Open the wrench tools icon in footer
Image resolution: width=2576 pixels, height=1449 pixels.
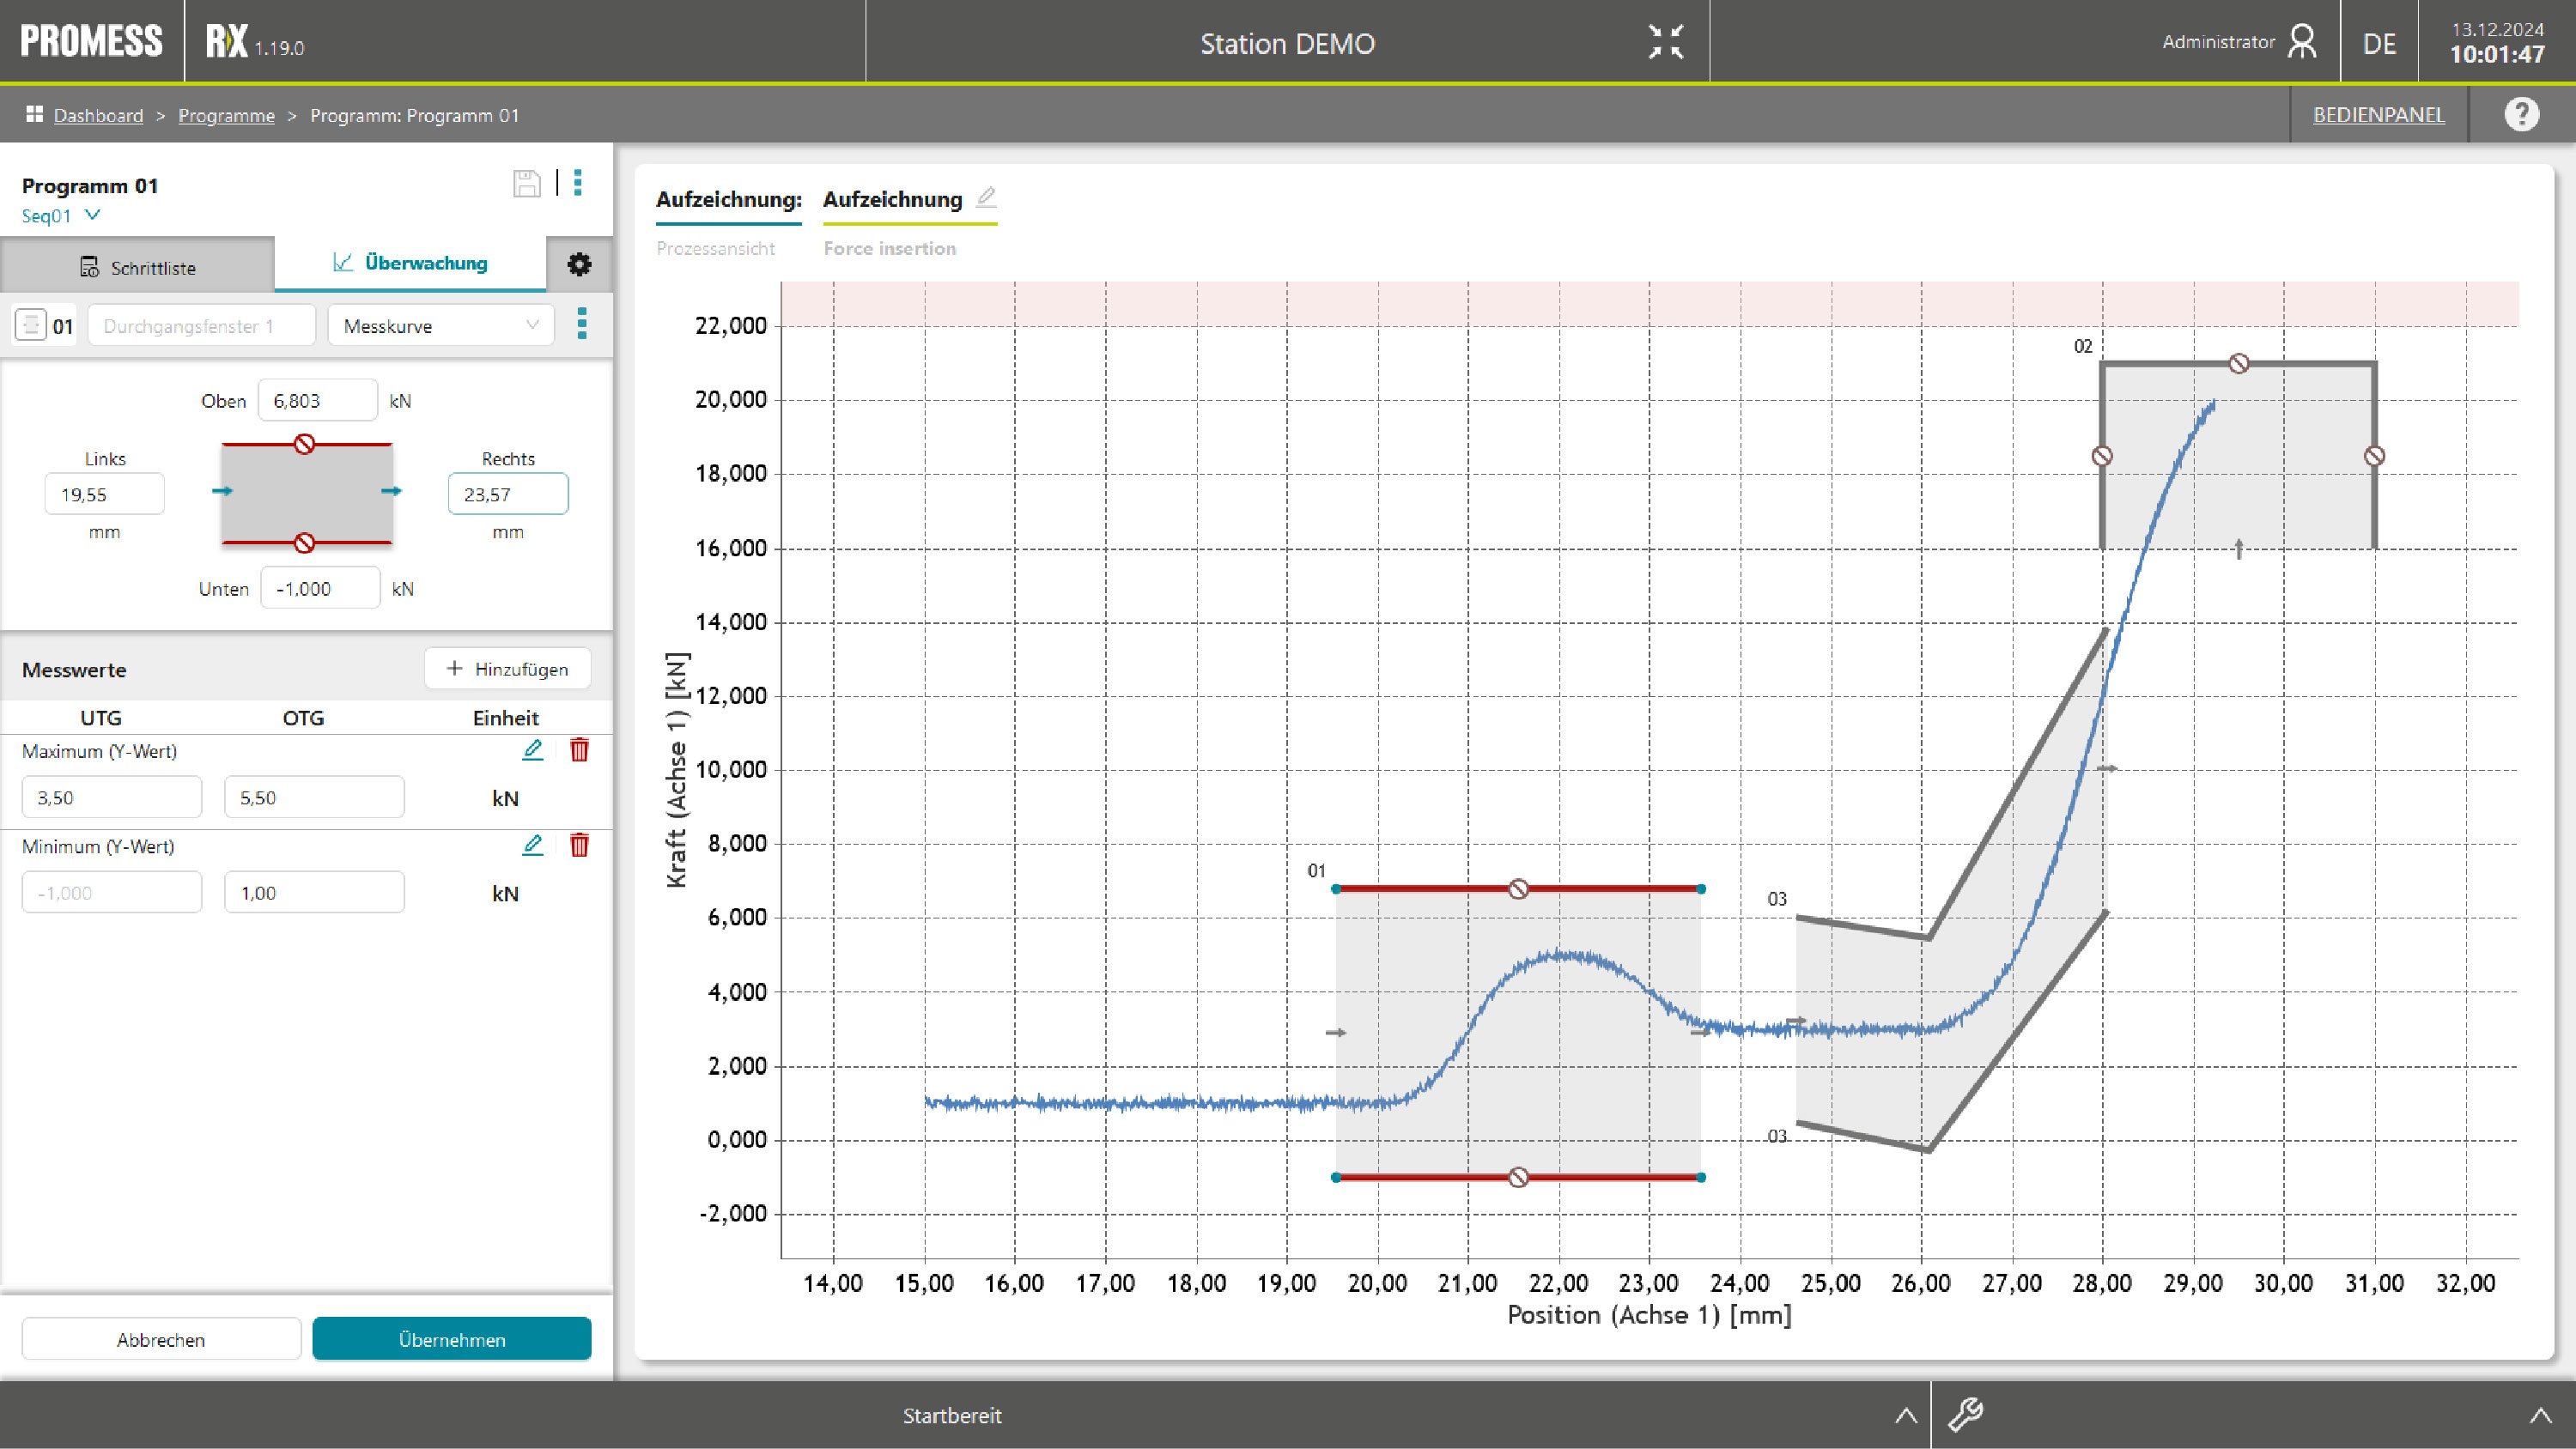pos(1965,1414)
